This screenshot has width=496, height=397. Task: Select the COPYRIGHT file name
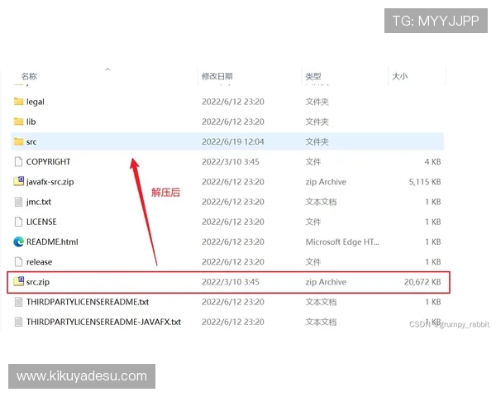click(49, 162)
